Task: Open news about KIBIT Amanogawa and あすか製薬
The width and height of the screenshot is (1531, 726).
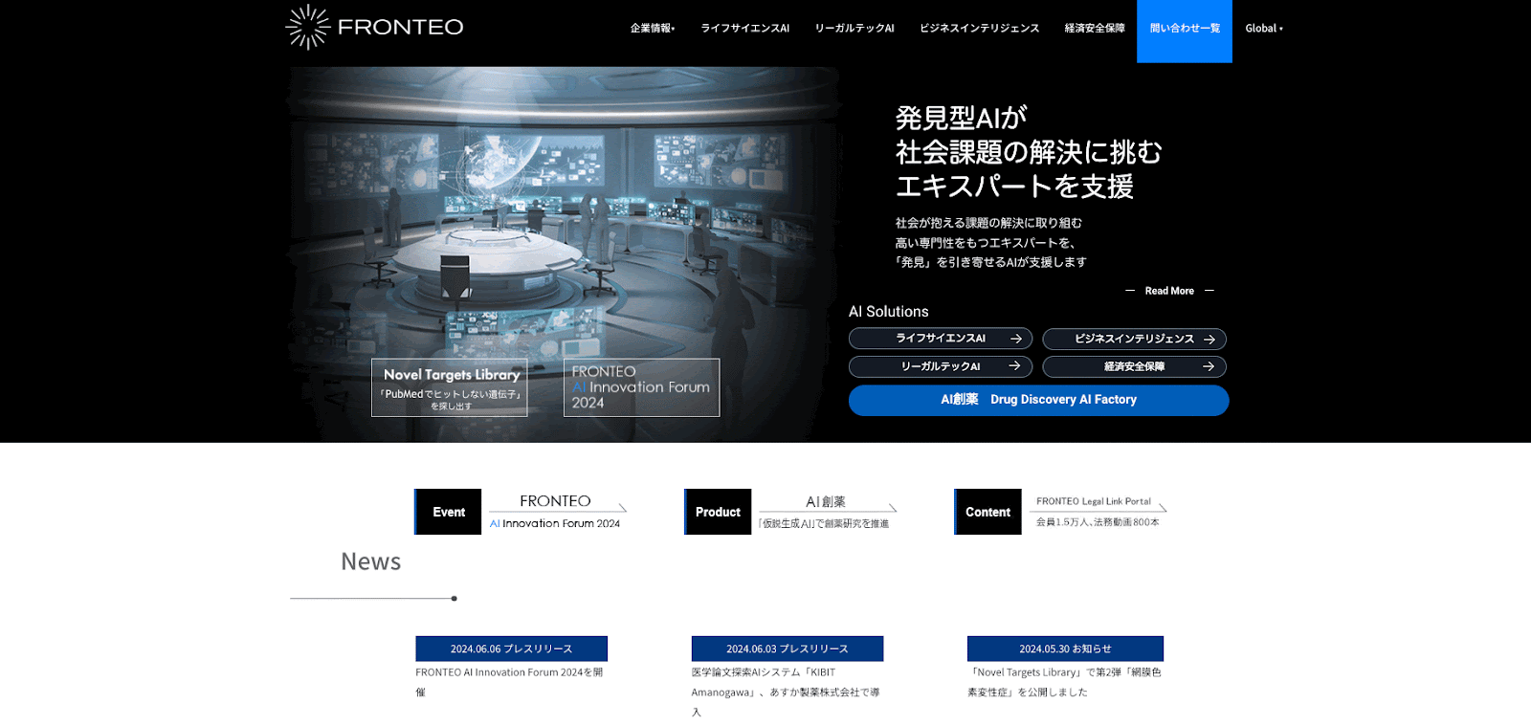Action: 786,692
